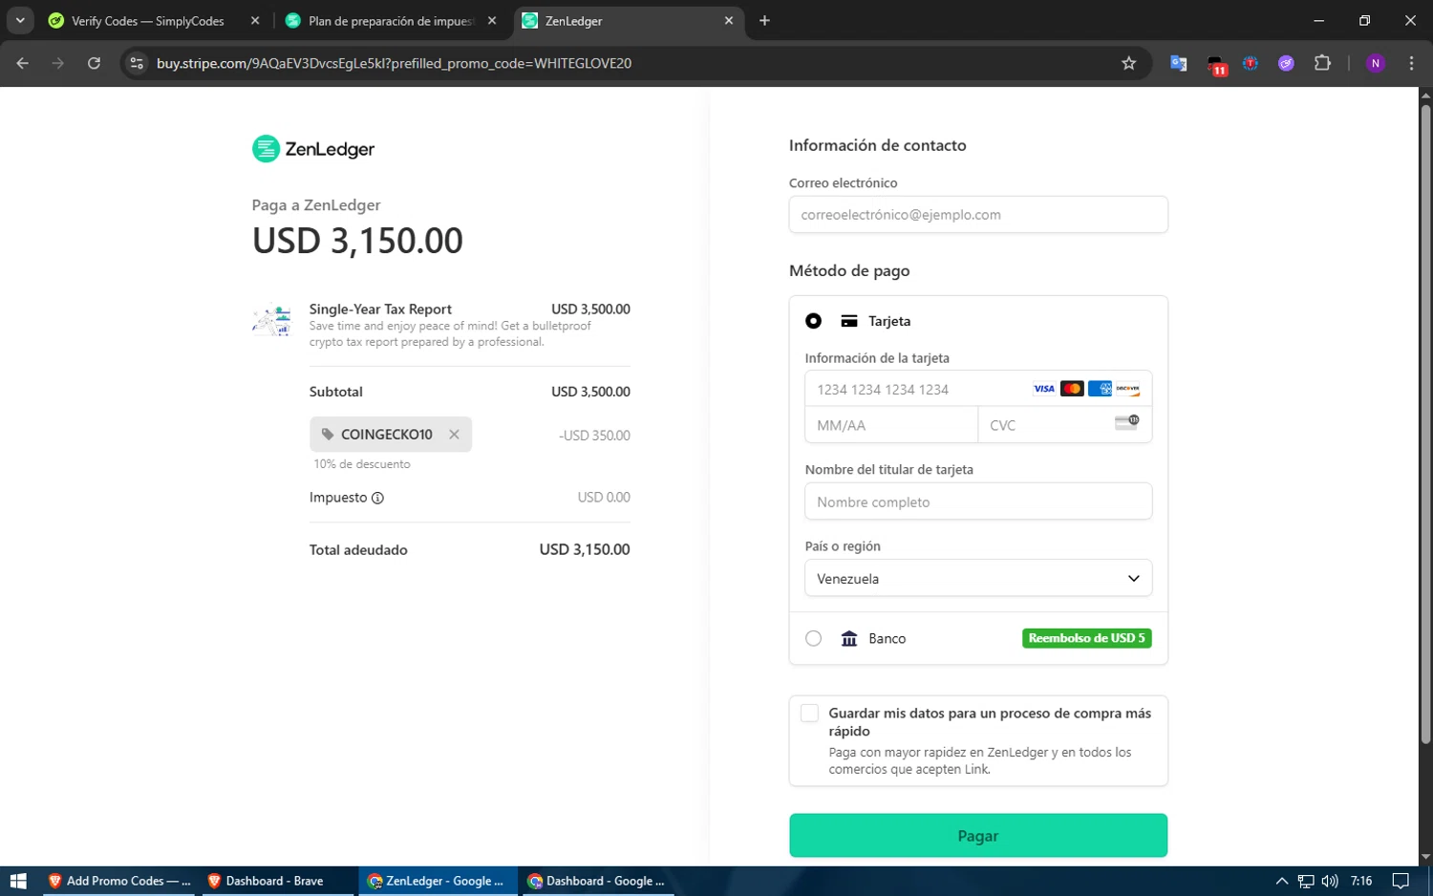Click the Discover card logo
Image resolution: width=1433 pixels, height=896 pixels.
1128,389
